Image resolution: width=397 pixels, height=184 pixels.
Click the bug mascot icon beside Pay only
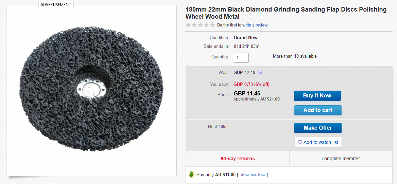pyautogui.click(x=191, y=174)
